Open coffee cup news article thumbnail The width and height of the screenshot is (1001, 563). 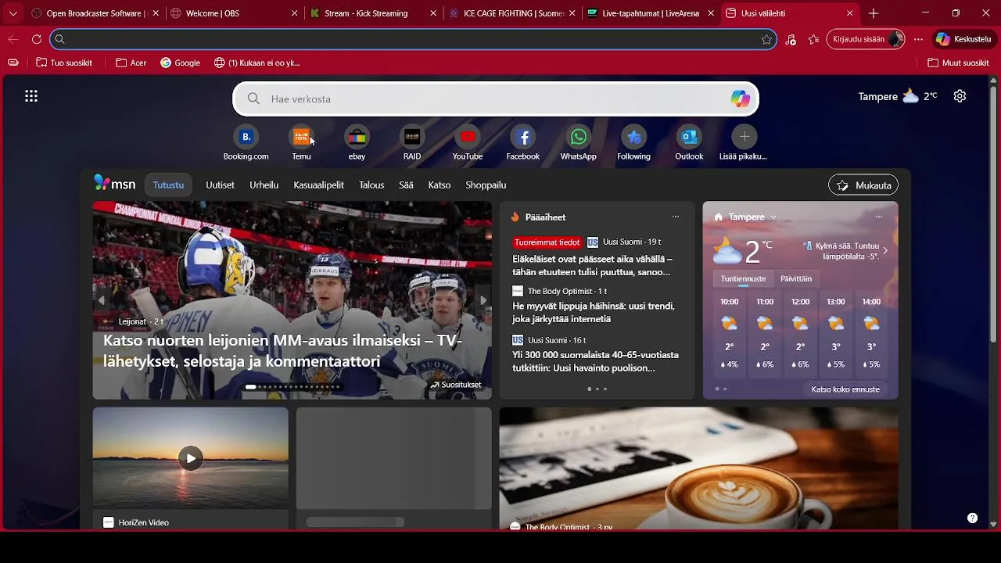(x=698, y=468)
